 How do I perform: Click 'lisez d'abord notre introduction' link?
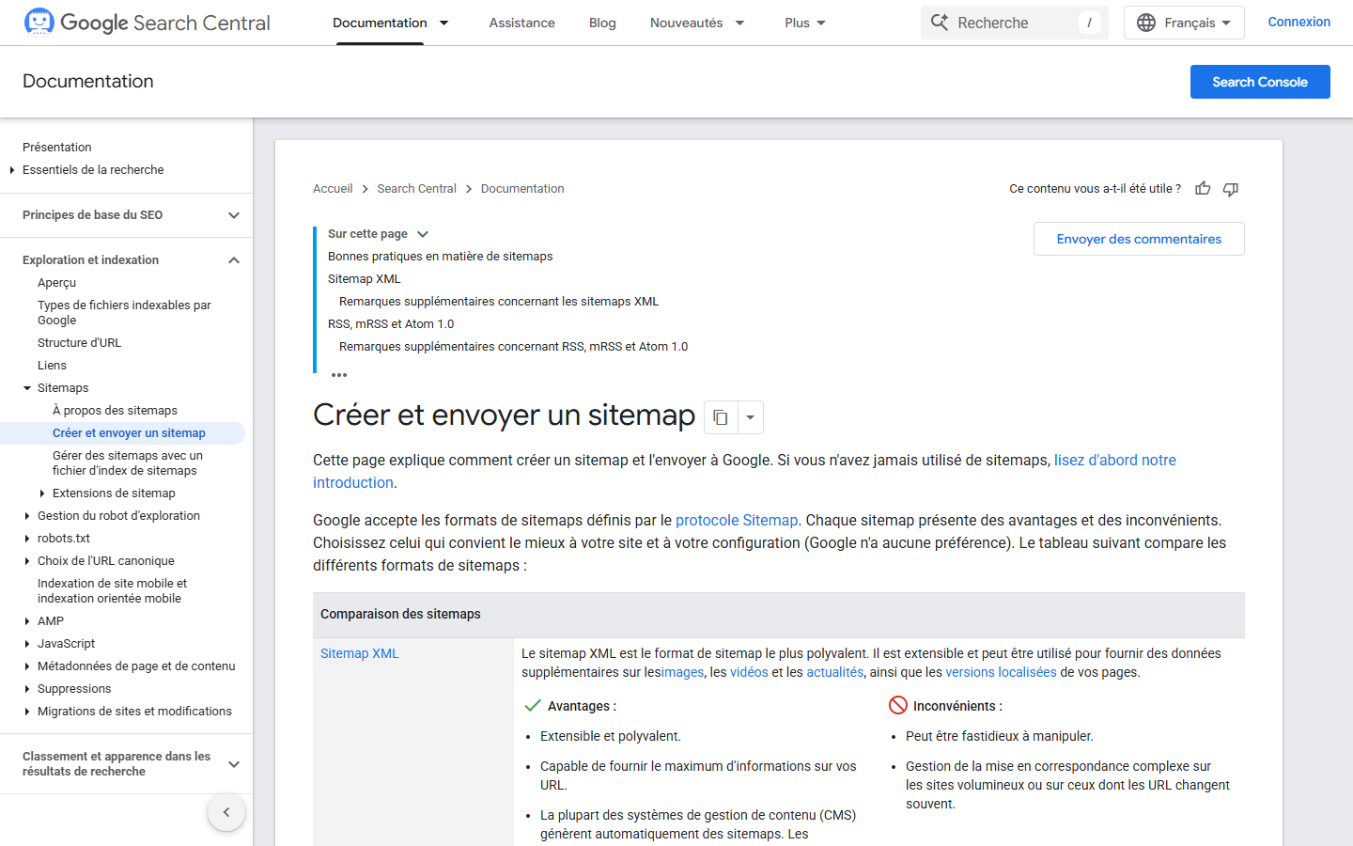pos(1115,461)
